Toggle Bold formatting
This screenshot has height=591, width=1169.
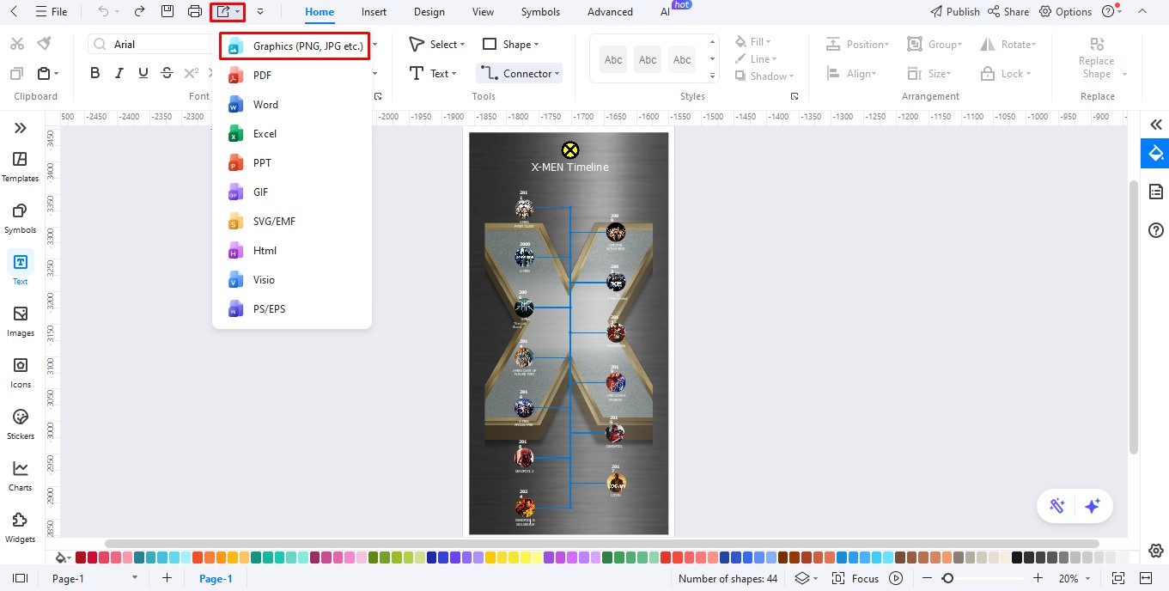click(95, 74)
